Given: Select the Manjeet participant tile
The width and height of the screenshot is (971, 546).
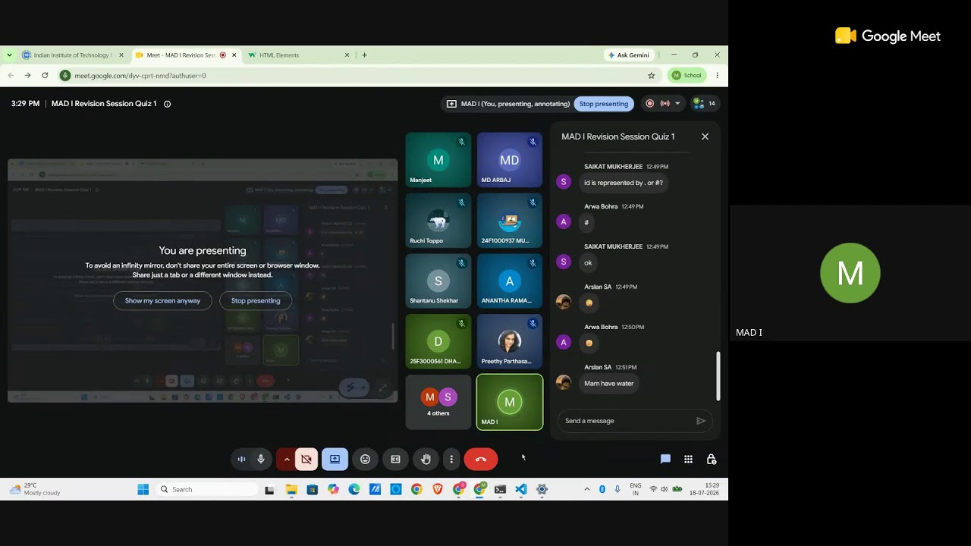Looking at the screenshot, I should 438,160.
